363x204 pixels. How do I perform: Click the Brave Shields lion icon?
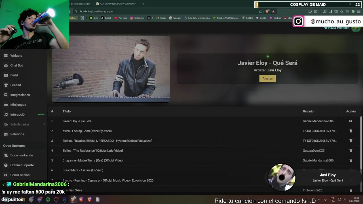pyautogui.click(x=267, y=11)
